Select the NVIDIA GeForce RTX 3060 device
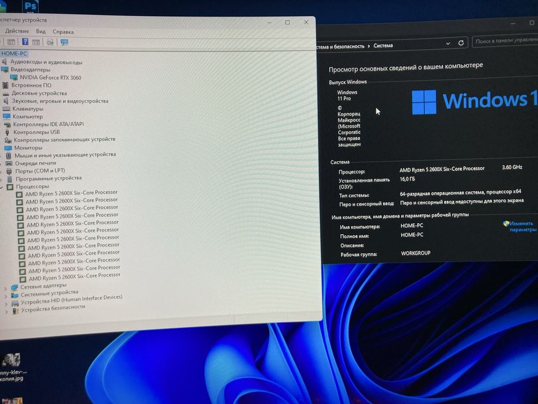Screen dimensions: 538x404 (50, 77)
